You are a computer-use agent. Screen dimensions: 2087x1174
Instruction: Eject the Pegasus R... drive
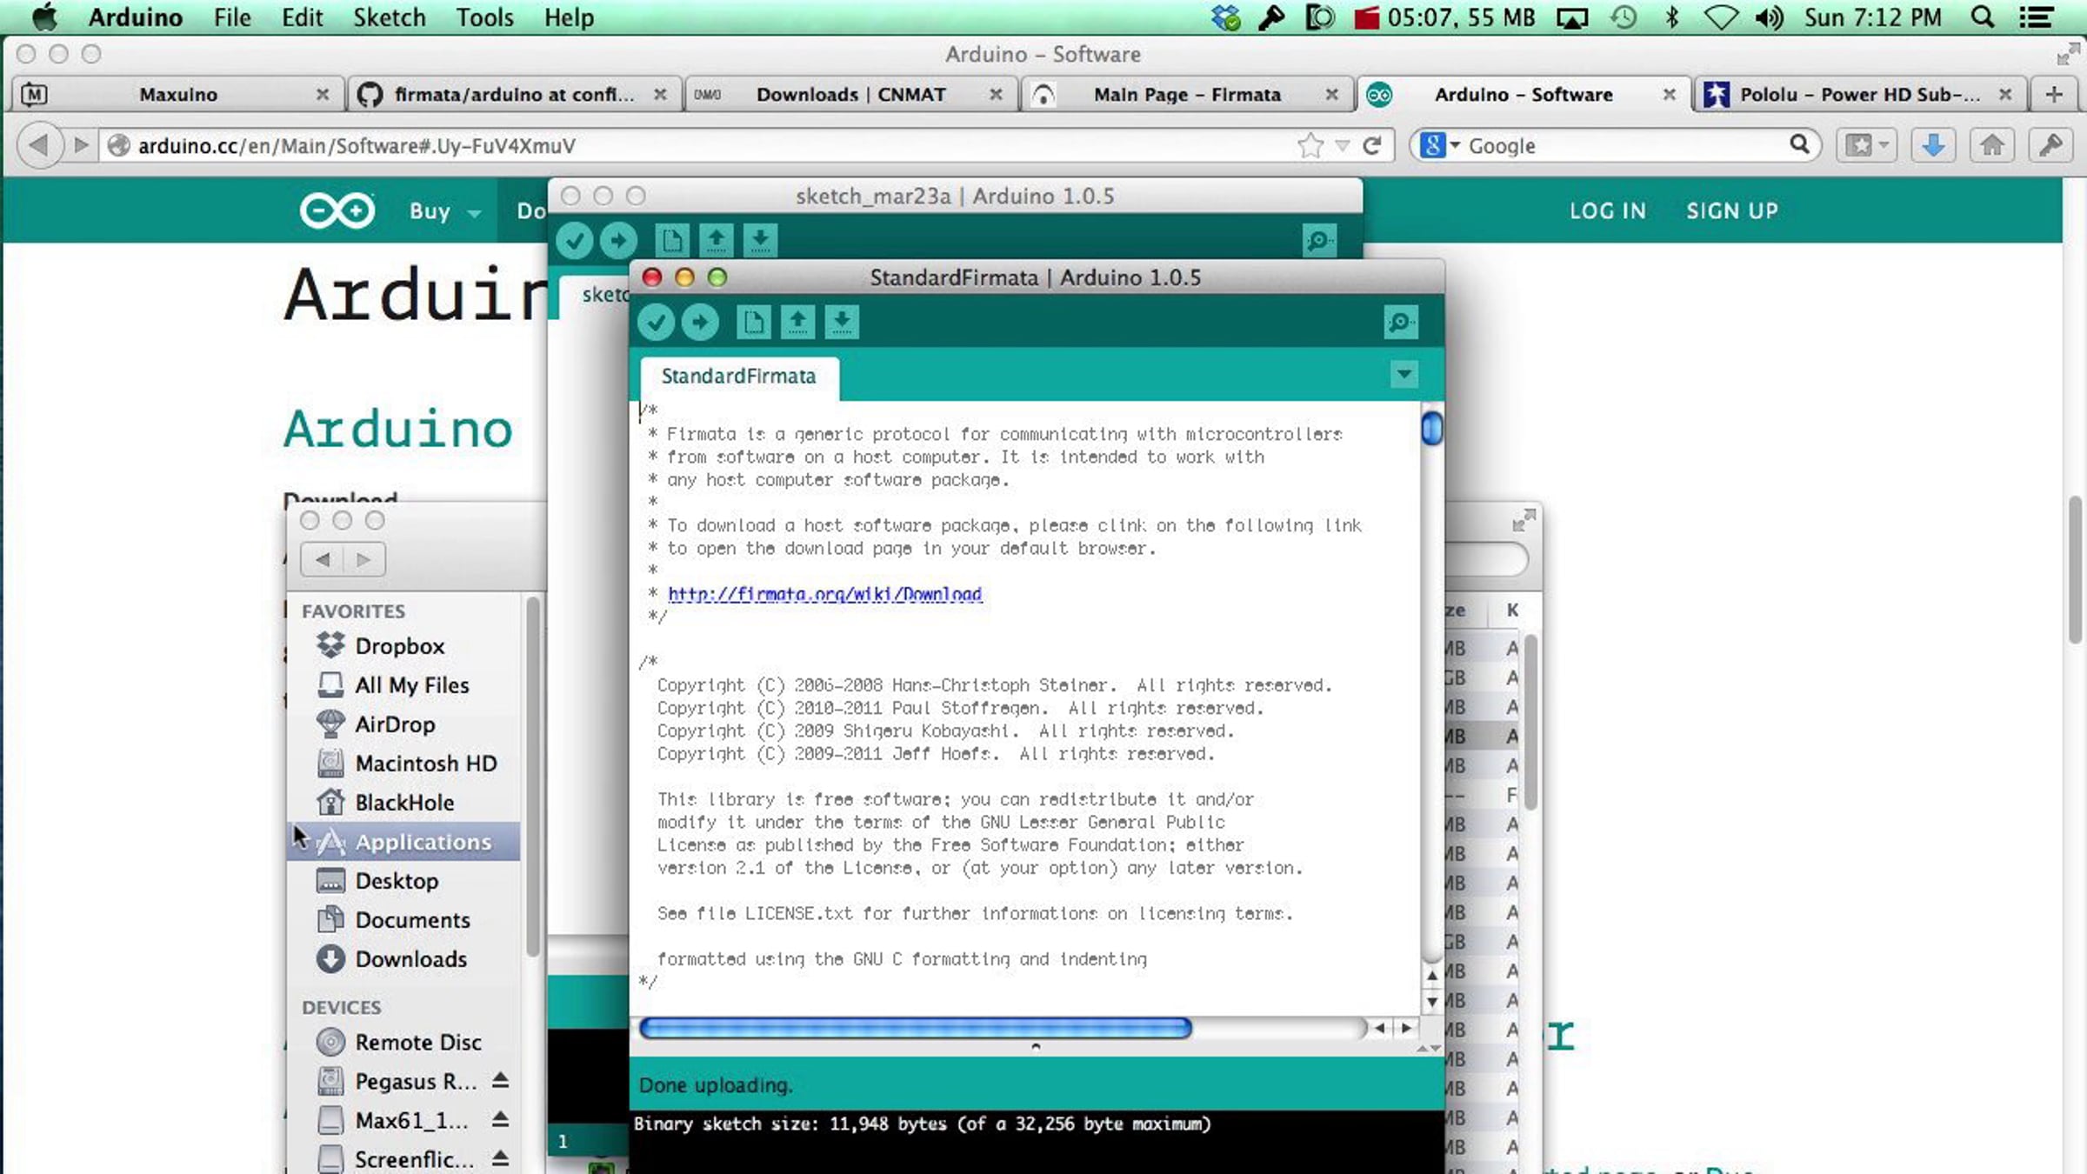[500, 1081]
